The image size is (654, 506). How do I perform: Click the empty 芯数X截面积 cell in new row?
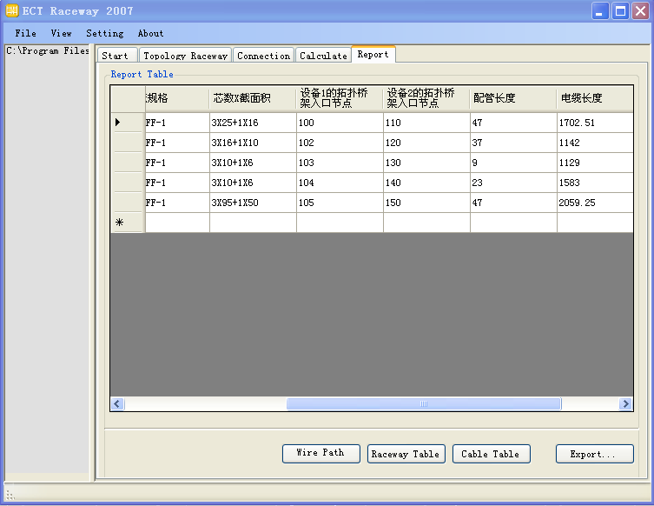click(x=253, y=223)
